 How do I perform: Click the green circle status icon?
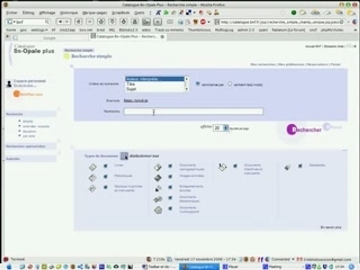(x=294, y=13)
